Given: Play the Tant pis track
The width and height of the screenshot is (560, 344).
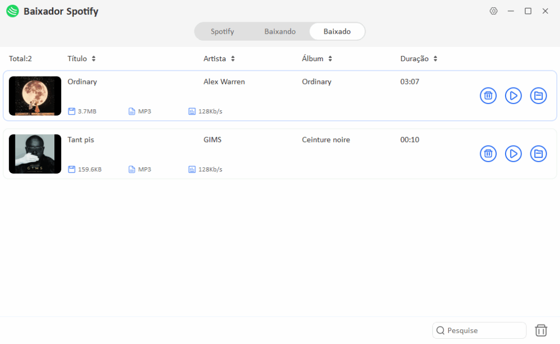Looking at the screenshot, I should tap(513, 154).
